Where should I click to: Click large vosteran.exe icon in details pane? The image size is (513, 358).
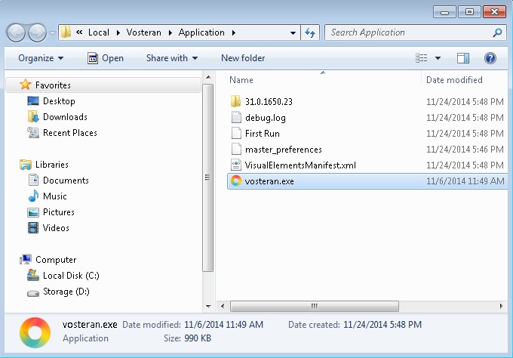click(x=35, y=332)
